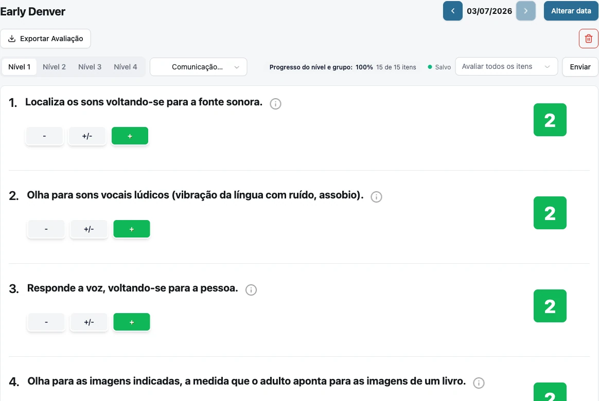Go to next date arrow

[x=525, y=11]
